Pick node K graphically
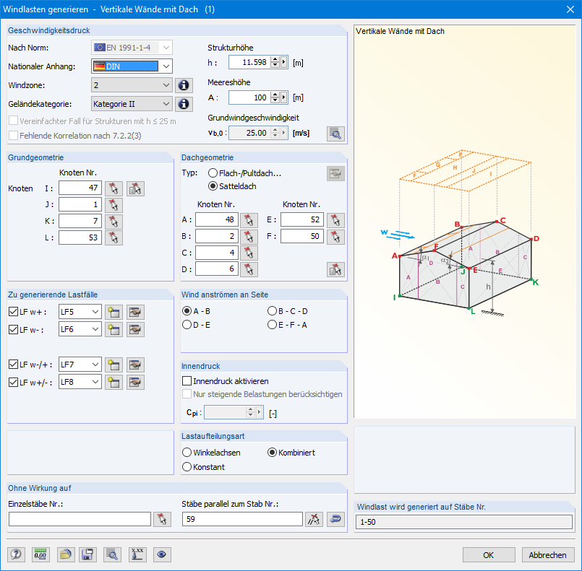 [114, 222]
